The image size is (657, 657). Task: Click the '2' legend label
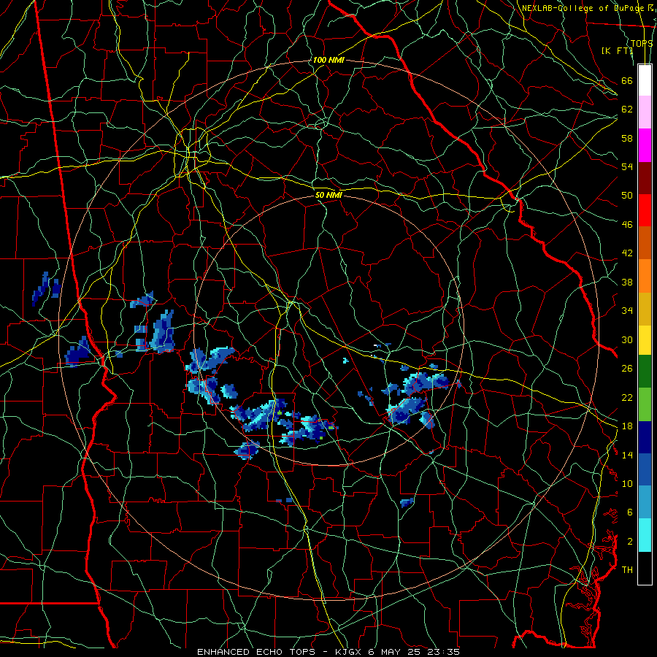click(630, 542)
